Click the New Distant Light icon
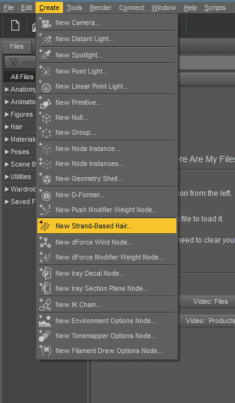Image resolution: width=235 pixels, height=403 pixels. click(46, 39)
